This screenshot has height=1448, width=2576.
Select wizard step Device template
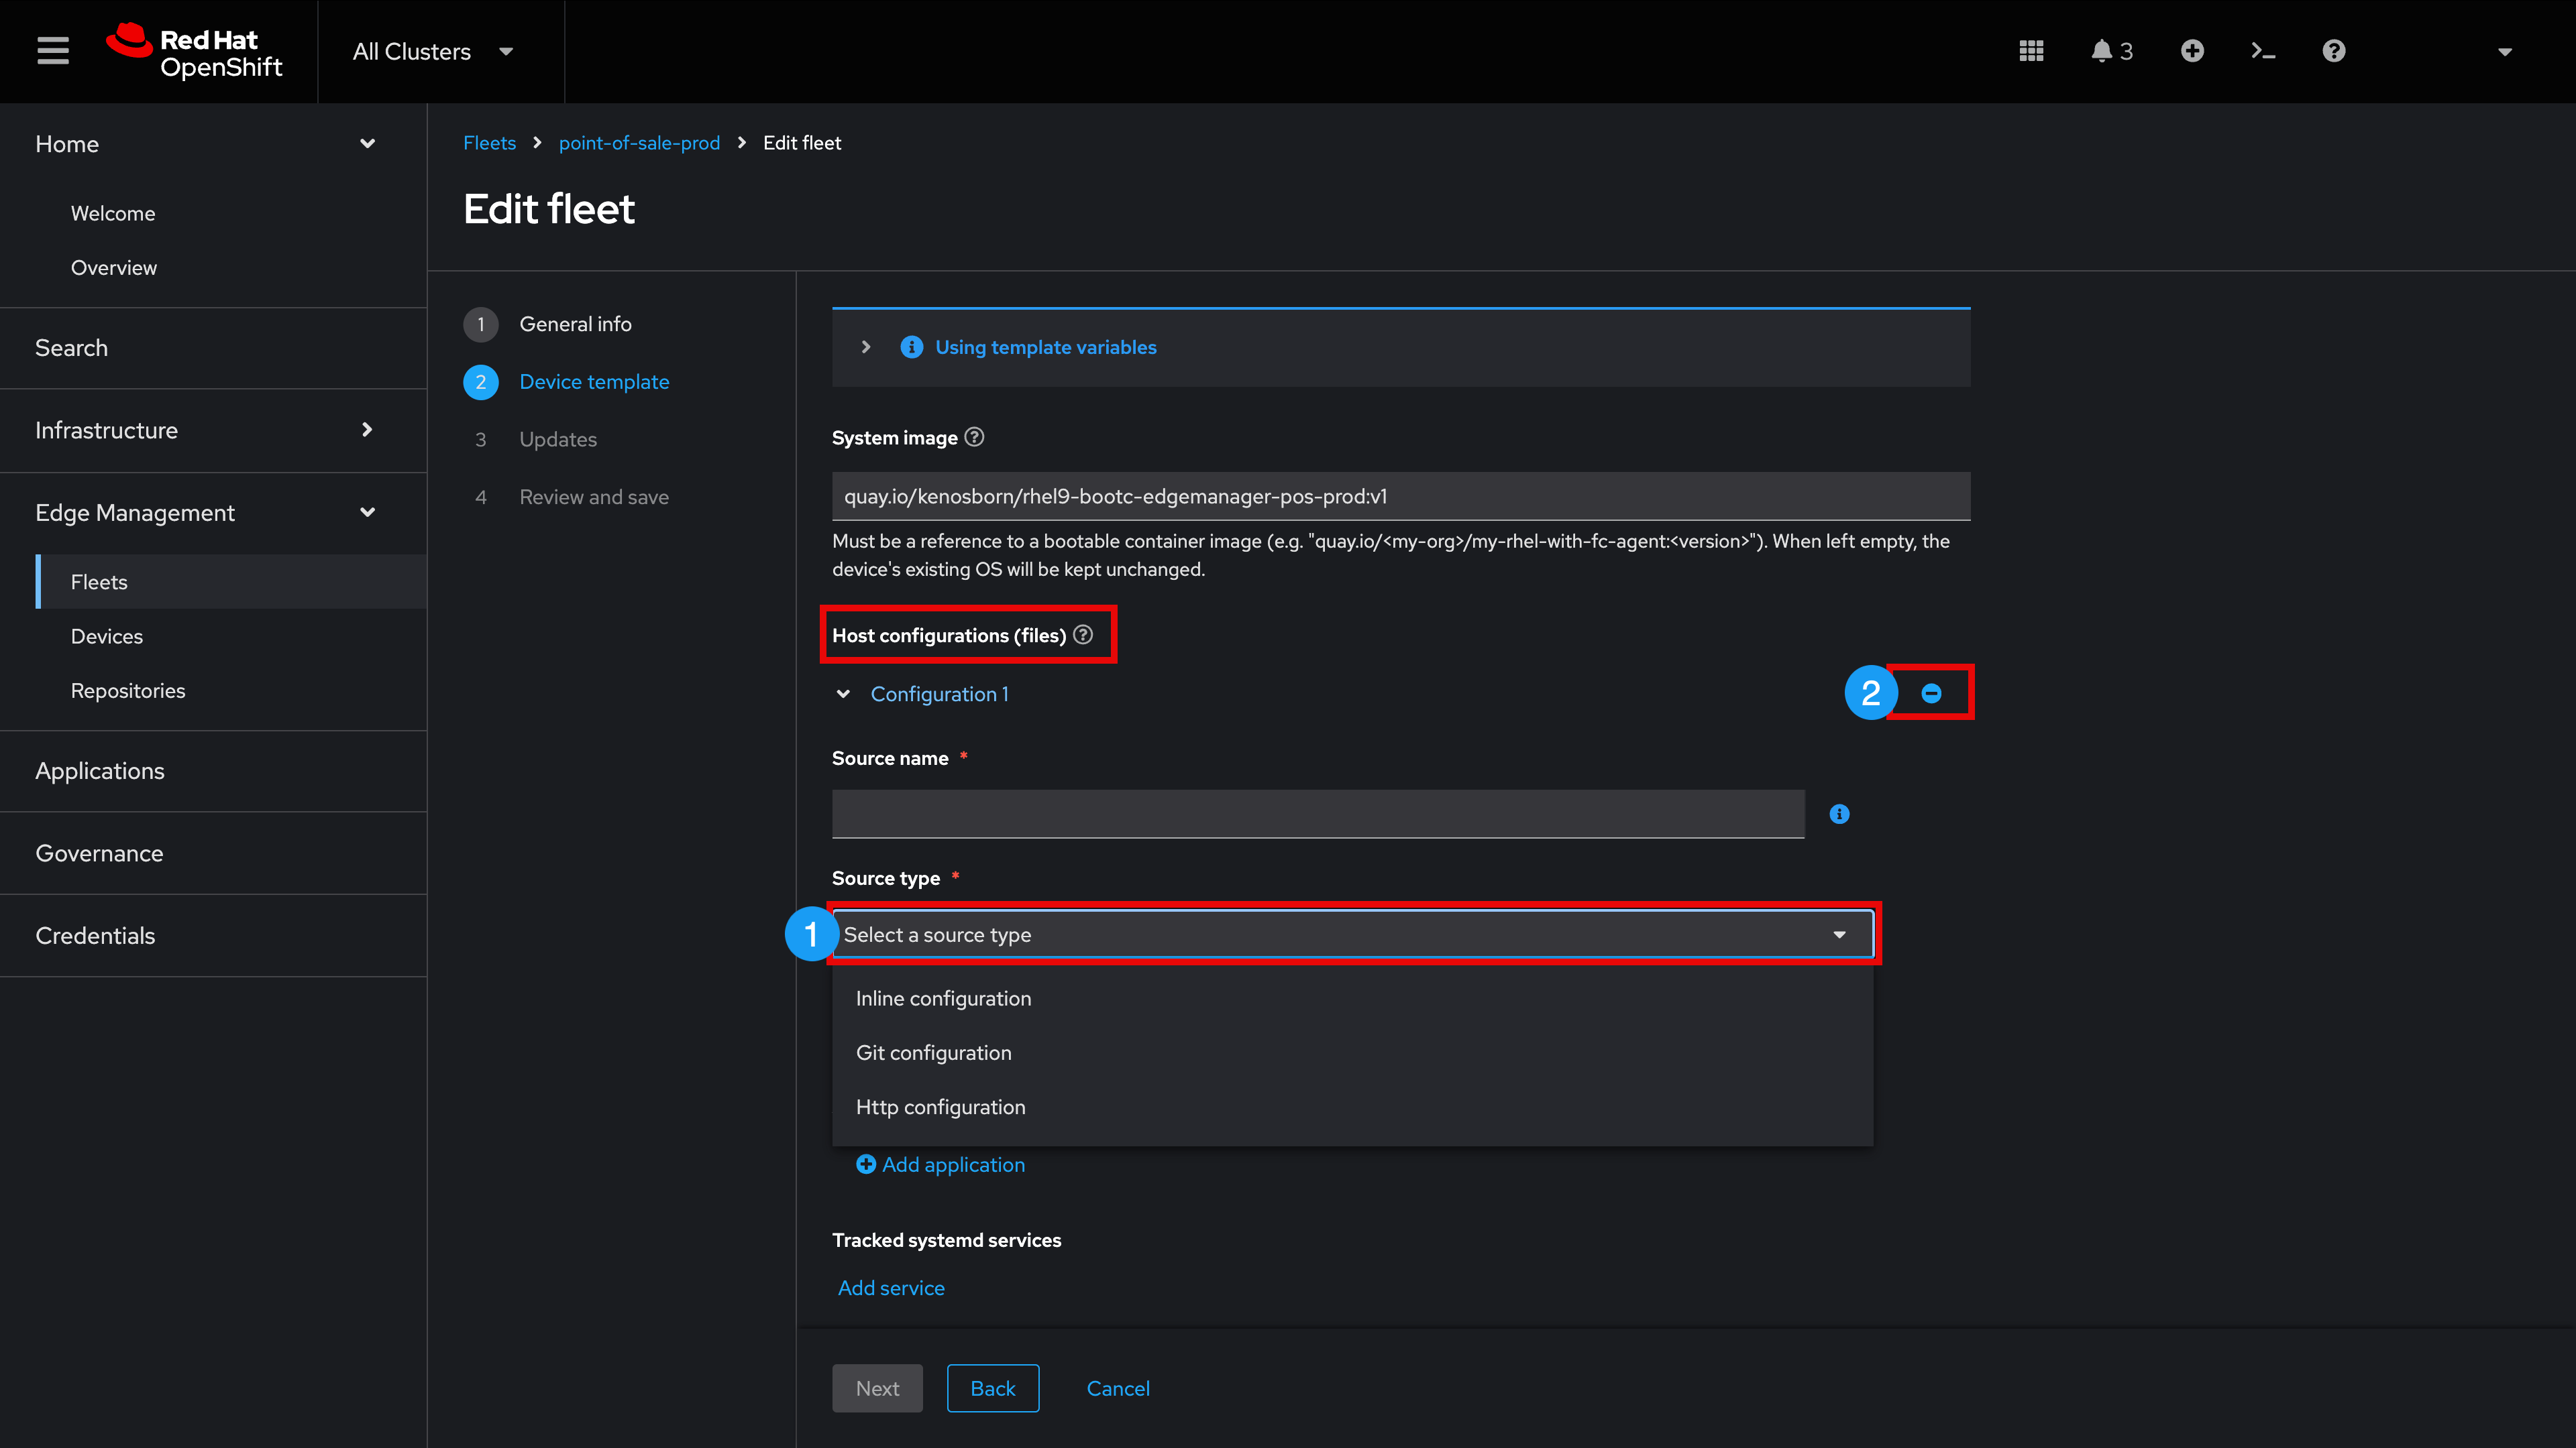593,381
